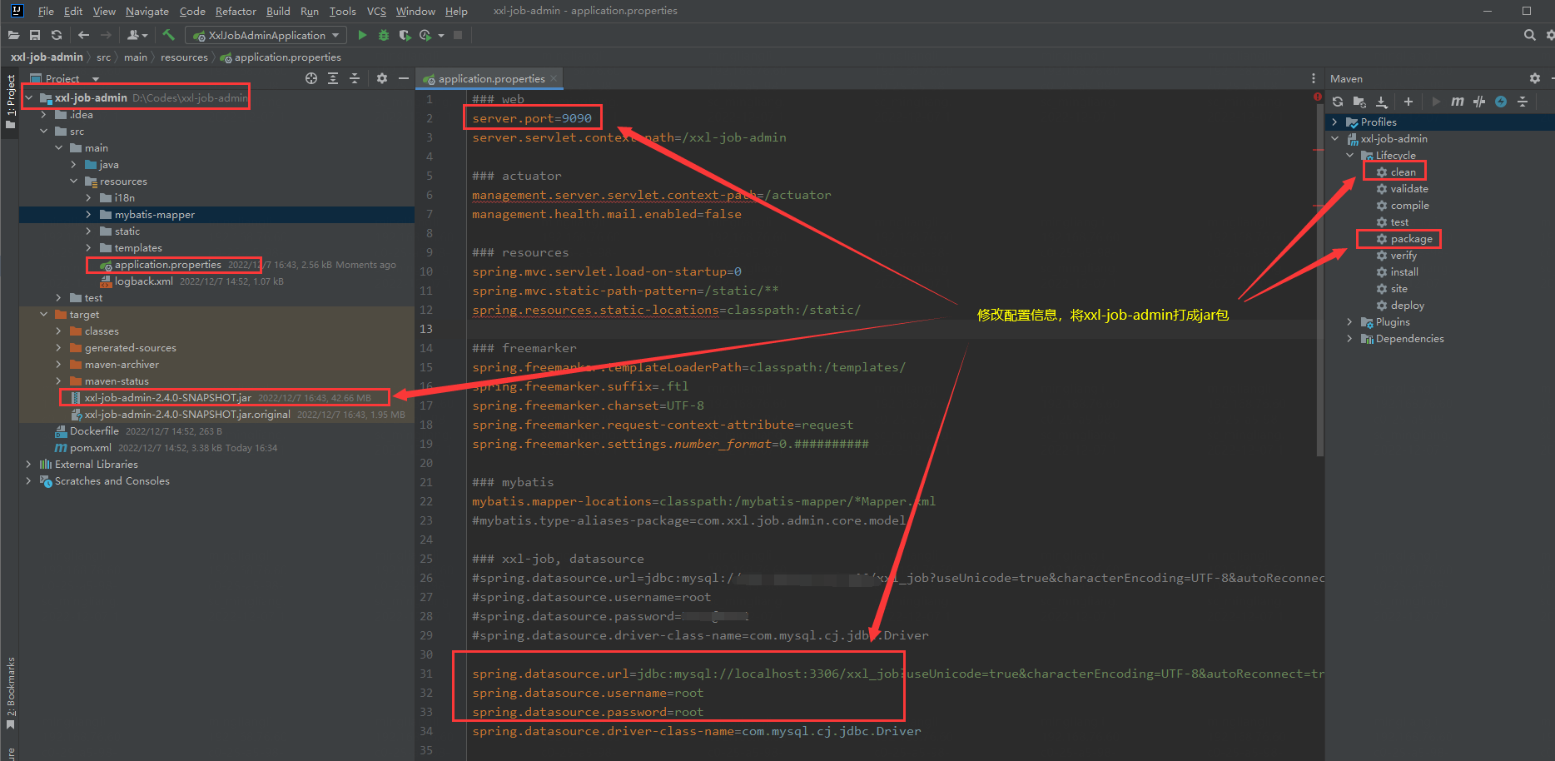Click the error indicator in editor corner
The width and height of the screenshot is (1555, 761).
[1318, 97]
